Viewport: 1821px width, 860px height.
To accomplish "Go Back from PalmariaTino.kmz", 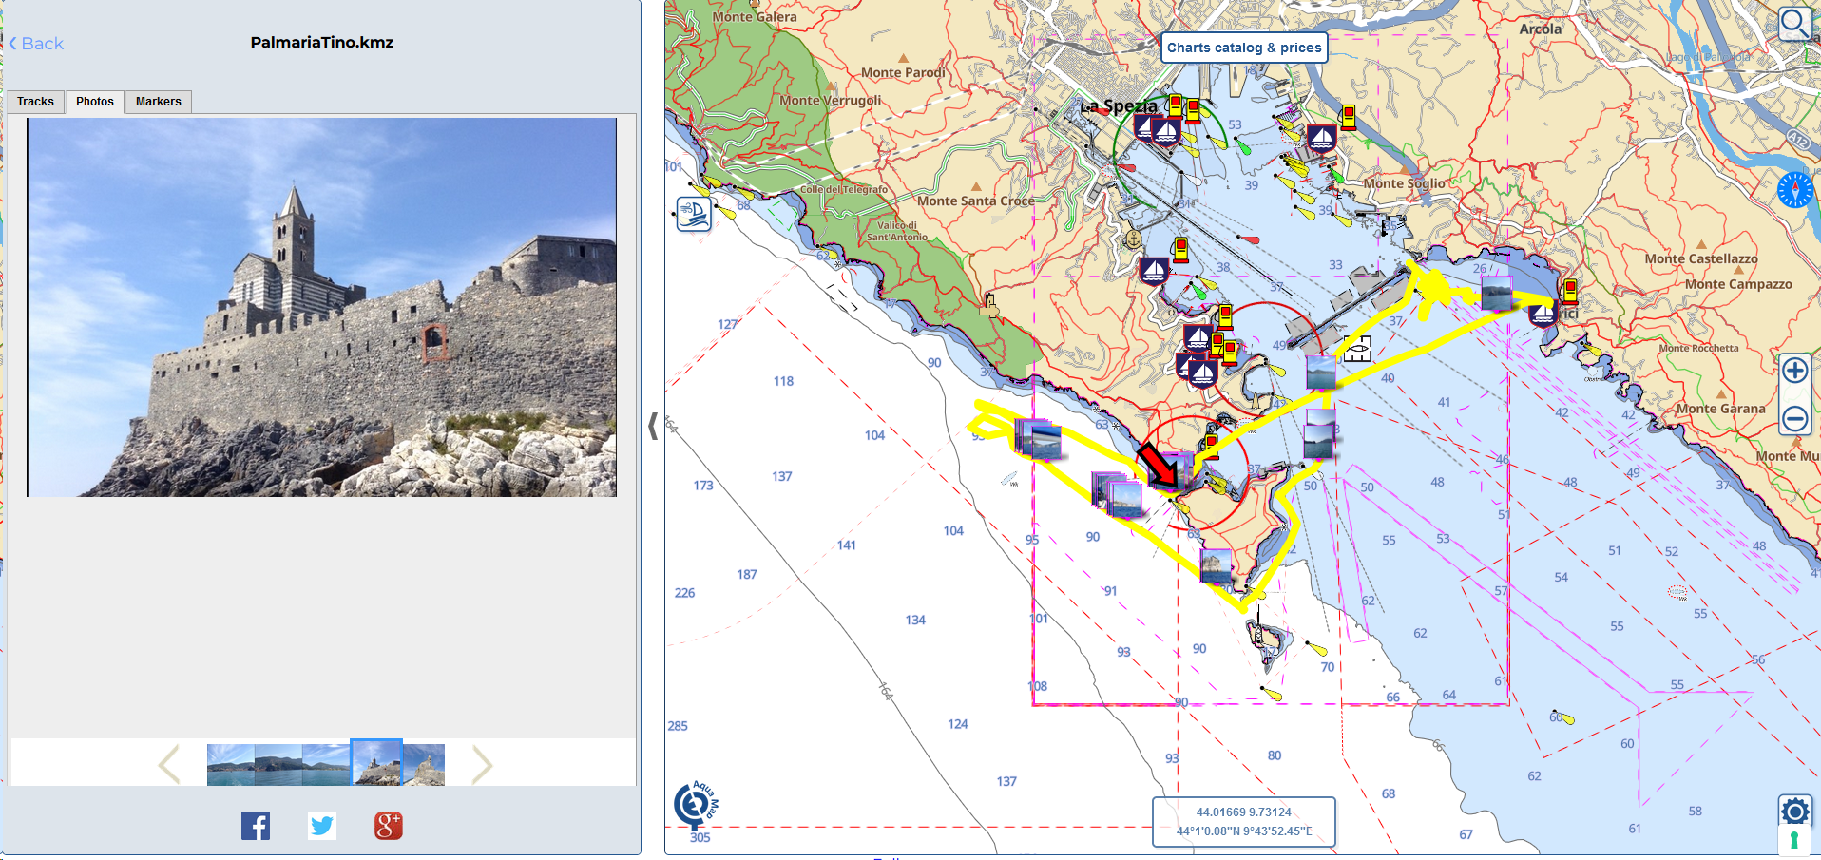I will [x=36, y=44].
